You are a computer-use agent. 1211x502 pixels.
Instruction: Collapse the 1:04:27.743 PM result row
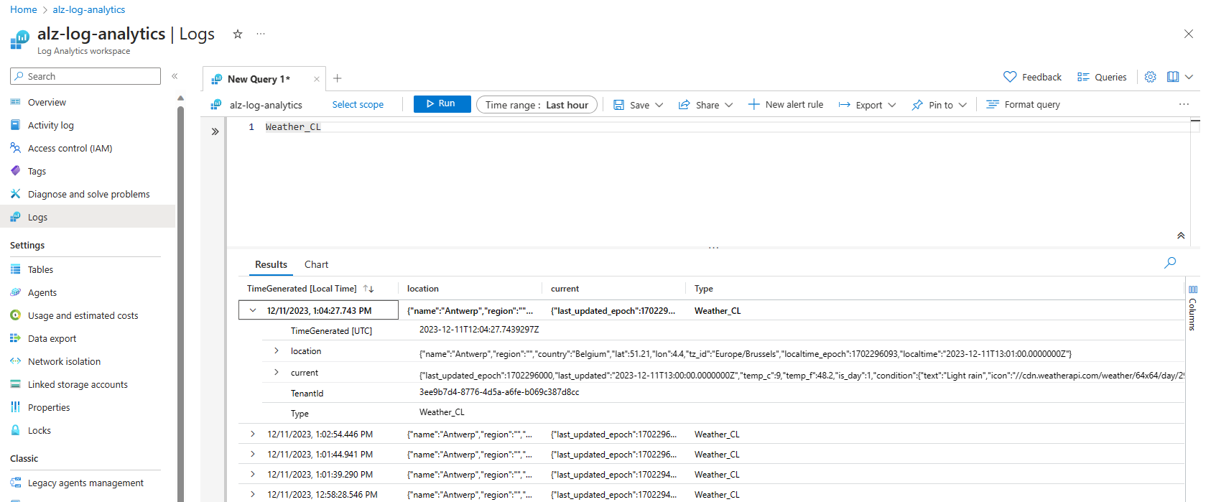pyautogui.click(x=253, y=311)
